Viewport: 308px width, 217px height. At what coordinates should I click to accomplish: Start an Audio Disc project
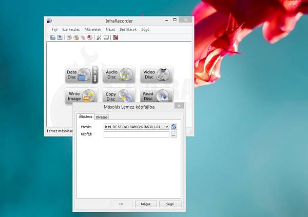point(119,74)
